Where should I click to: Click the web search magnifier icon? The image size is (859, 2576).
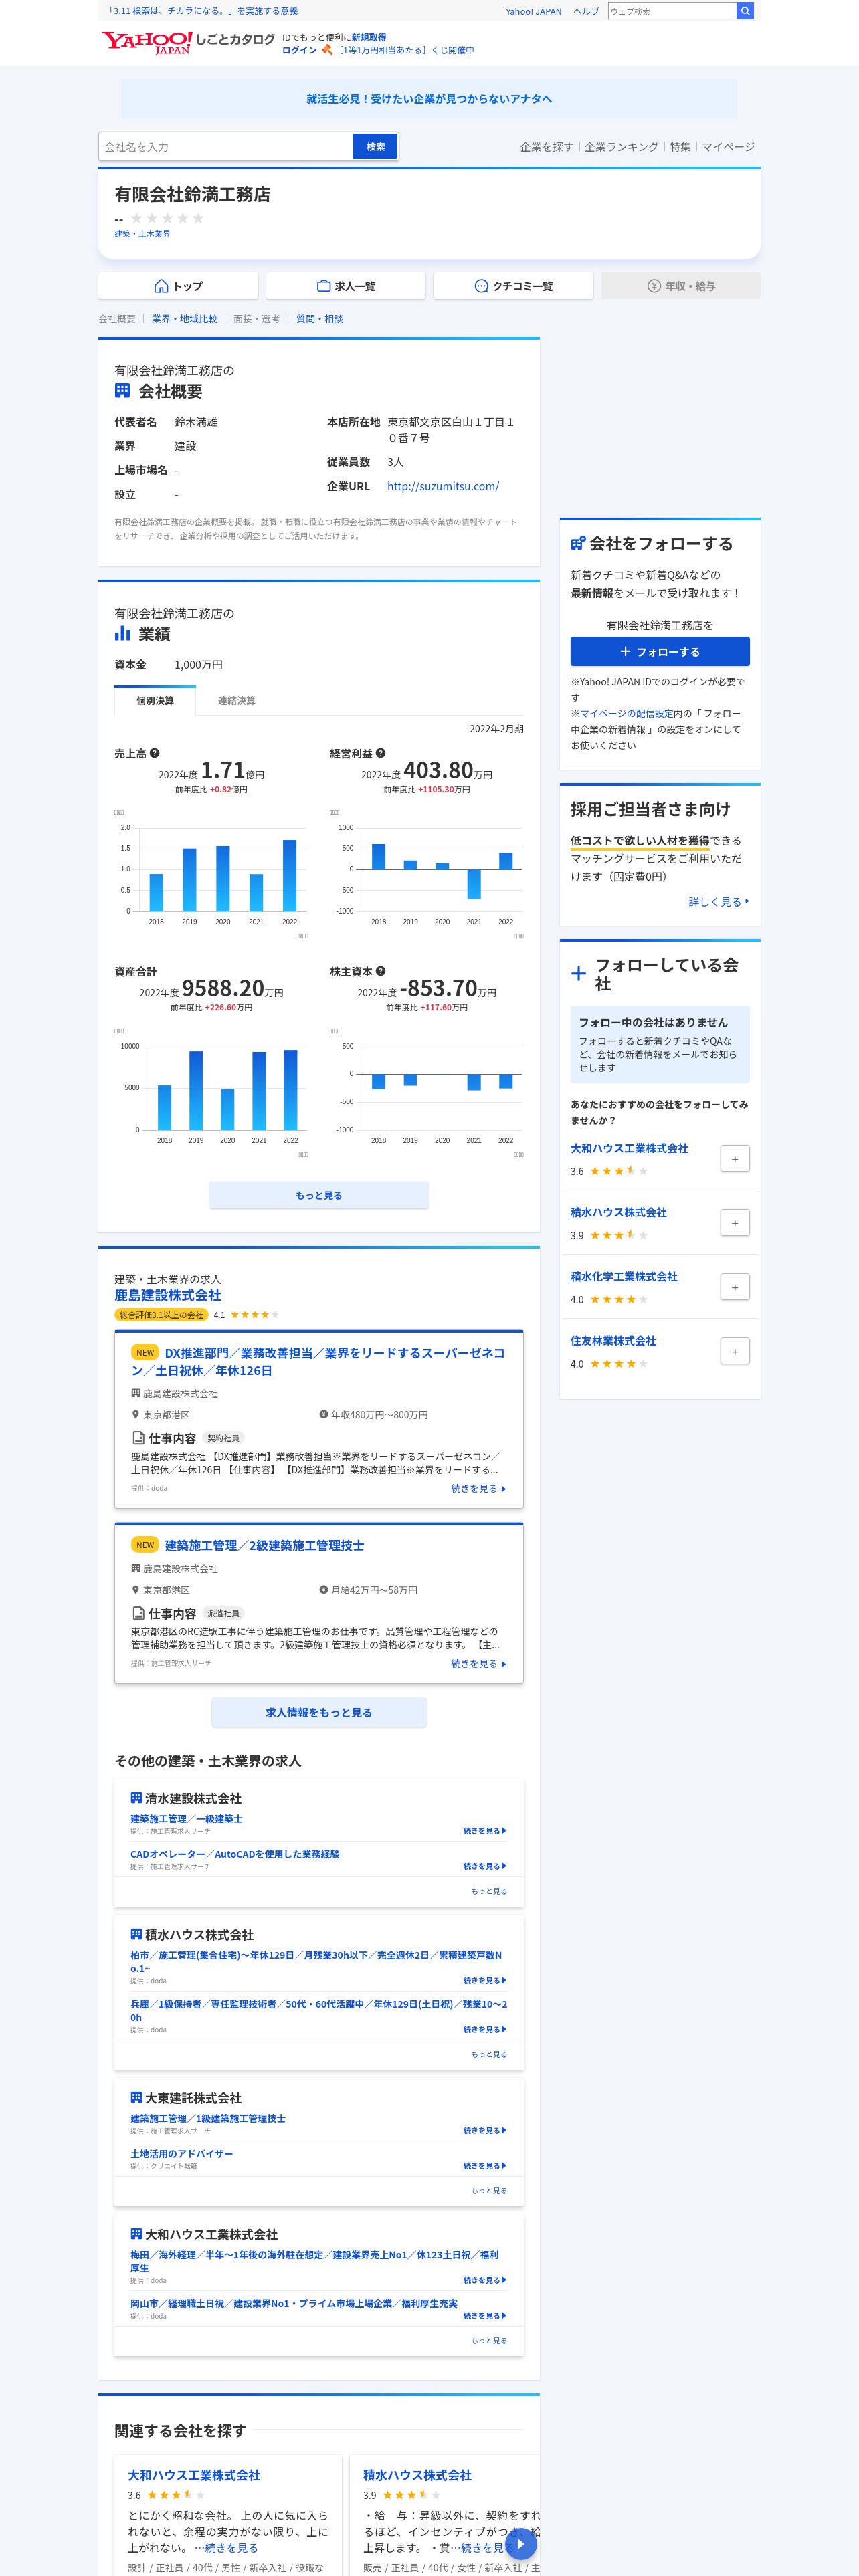(x=745, y=11)
